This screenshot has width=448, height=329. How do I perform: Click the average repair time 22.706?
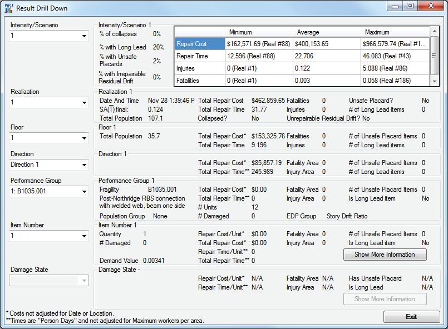[327, 56]
